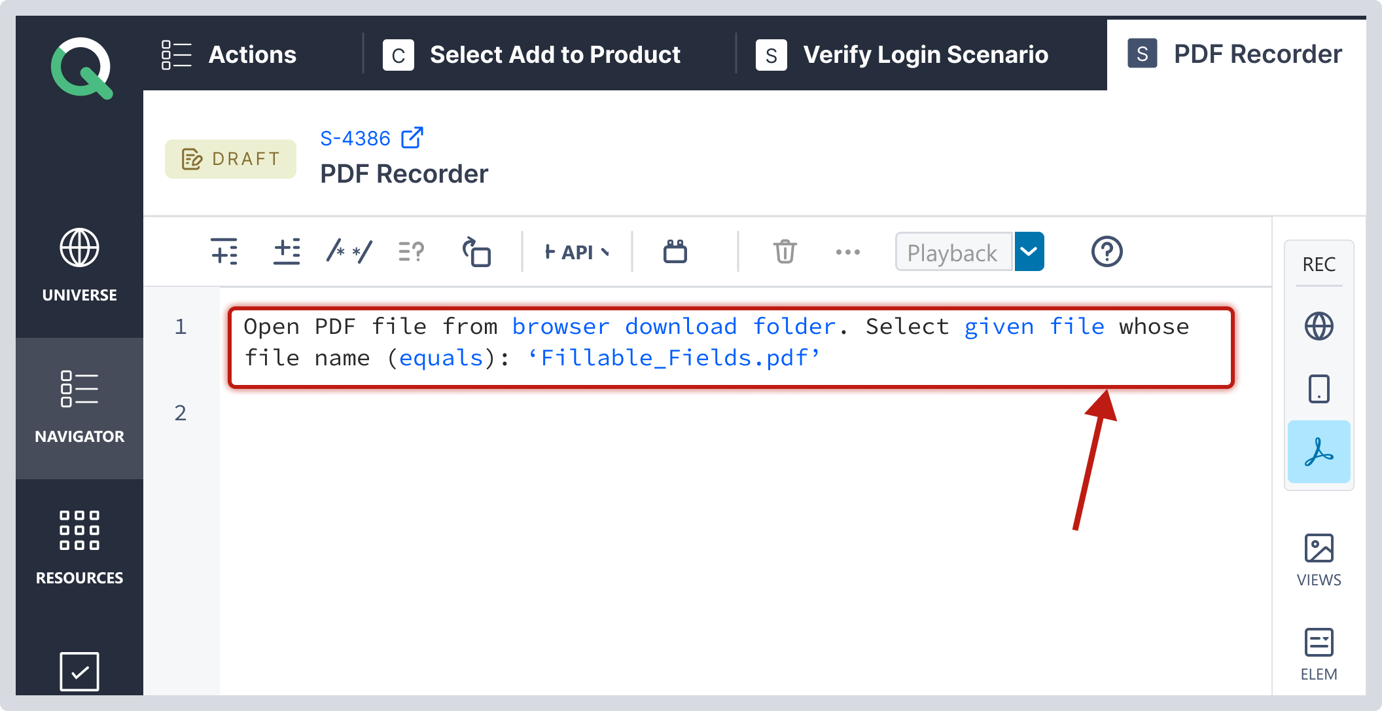The height and width of the screenshot is (711, 1382).
Task: Click the copy-rotate toolbar icon
Action: tap(476, 251)
